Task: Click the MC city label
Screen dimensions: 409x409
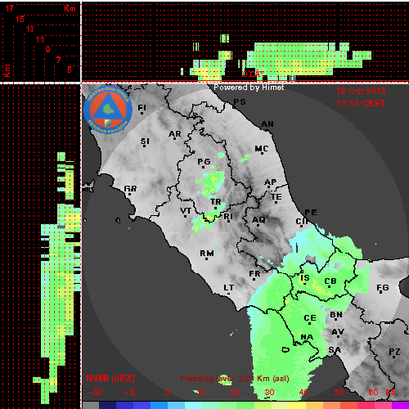Action: (x=262, y=149)
